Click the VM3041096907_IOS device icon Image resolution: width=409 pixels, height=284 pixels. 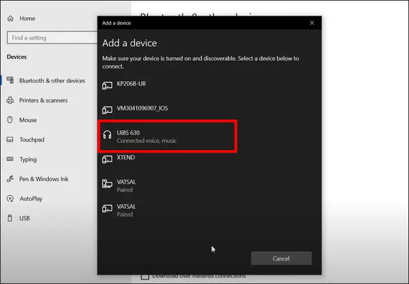107,110
